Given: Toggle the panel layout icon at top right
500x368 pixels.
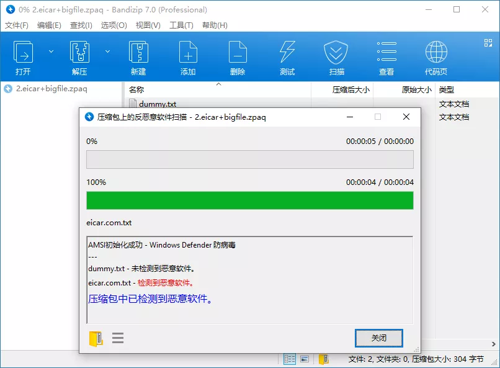Looking at the screenshot, I should click(x=486, y=43).
